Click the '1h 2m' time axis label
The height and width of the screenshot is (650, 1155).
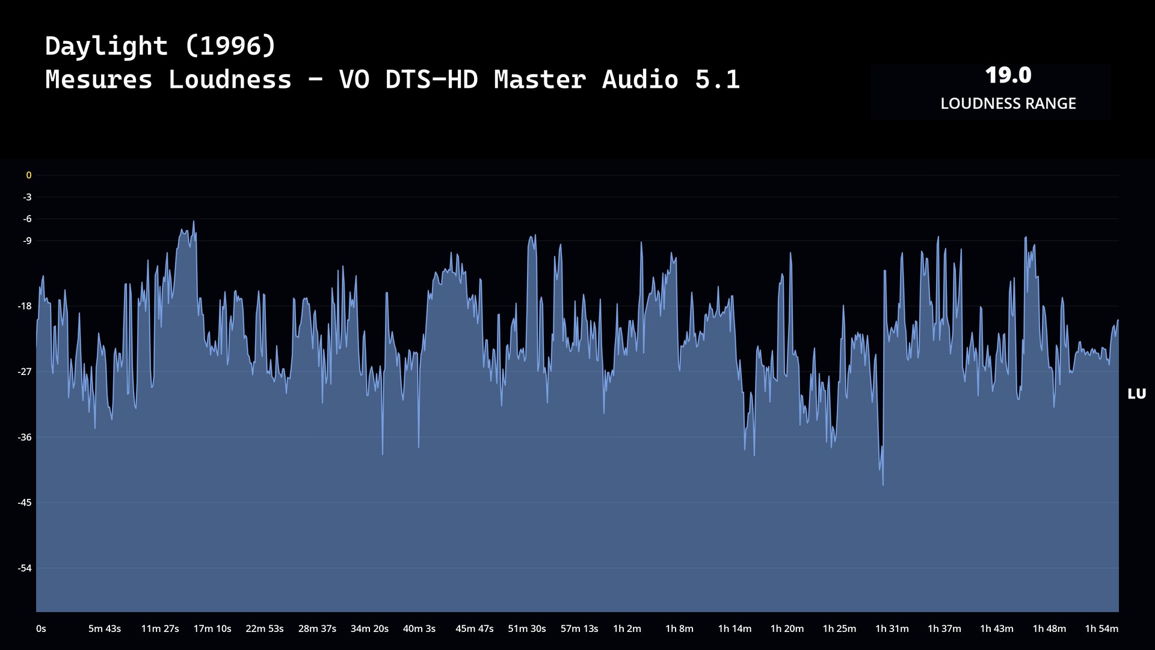(x=627, y=628)
